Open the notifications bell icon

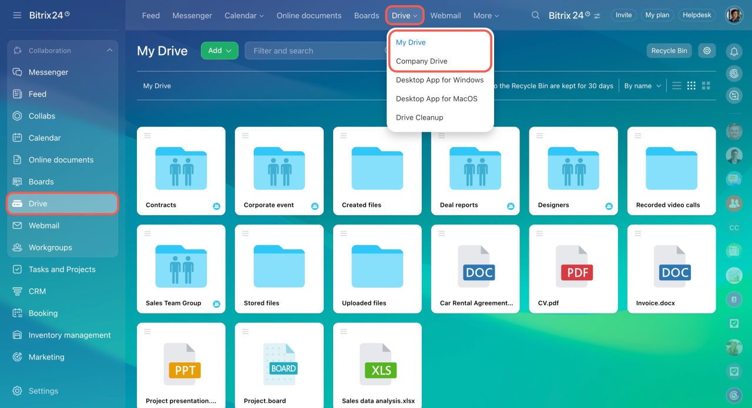(734, 52)
